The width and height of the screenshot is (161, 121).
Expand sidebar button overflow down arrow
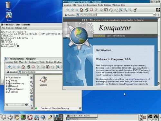click(x=31, y=106)
